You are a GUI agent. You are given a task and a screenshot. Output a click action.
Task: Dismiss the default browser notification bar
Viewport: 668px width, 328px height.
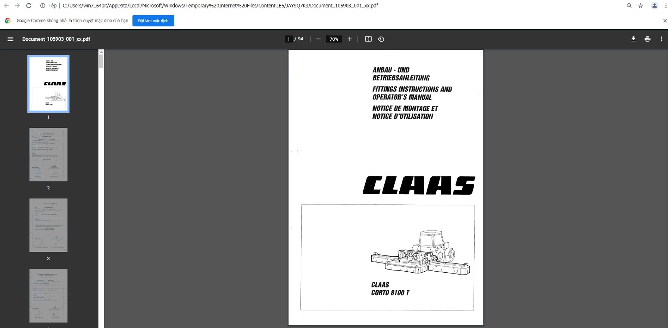(x=665, y=21)
